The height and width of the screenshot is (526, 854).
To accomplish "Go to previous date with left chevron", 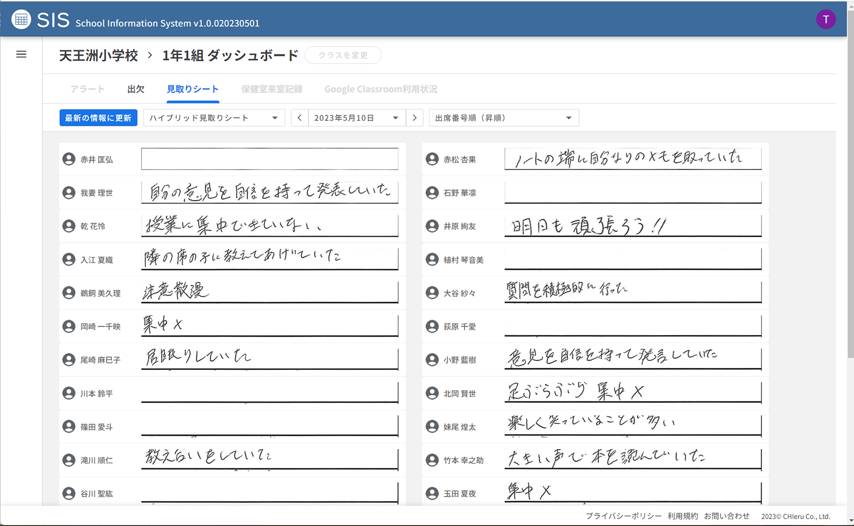I will 300,118.
